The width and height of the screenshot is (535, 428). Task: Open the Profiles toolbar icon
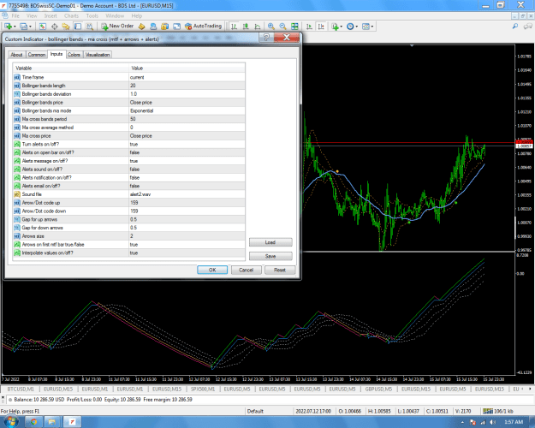tap(23, 27)
